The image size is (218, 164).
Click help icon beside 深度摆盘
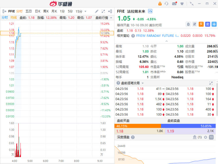(x=133, y=137)
